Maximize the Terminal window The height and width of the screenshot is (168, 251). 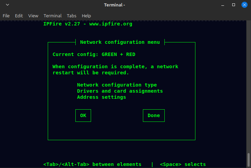click(x=234, y=5)
